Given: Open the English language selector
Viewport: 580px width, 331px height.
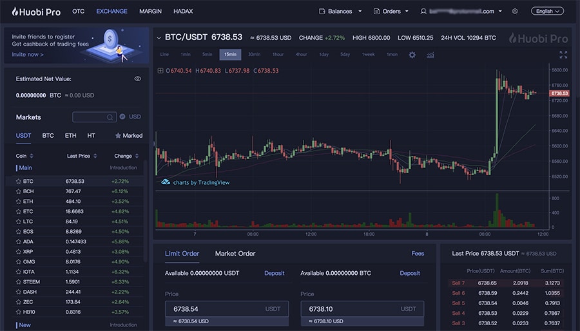Looking at the screenshot, I should pos(546,12).
